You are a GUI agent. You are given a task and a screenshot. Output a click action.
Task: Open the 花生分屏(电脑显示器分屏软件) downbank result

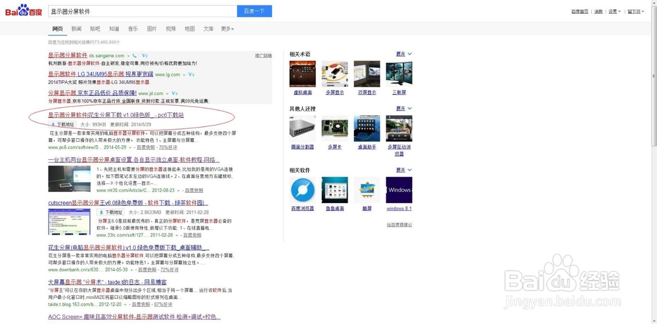(x=129, y=247)
